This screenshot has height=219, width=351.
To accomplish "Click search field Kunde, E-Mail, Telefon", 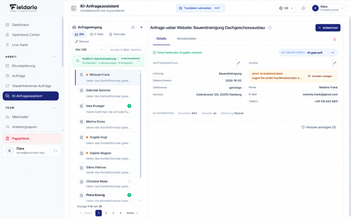I will point(126,50).
